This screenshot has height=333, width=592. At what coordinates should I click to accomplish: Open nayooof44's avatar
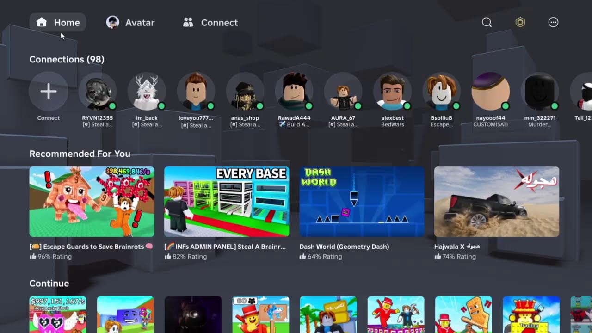tap(491, 91)
